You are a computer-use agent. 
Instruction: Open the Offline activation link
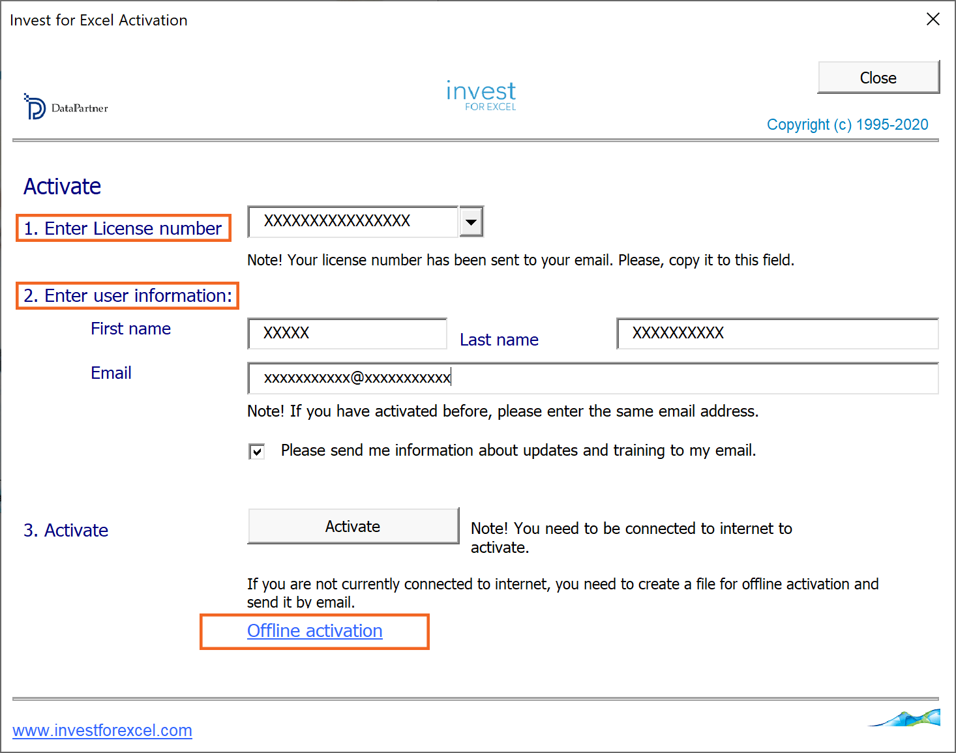coord(314,631)
